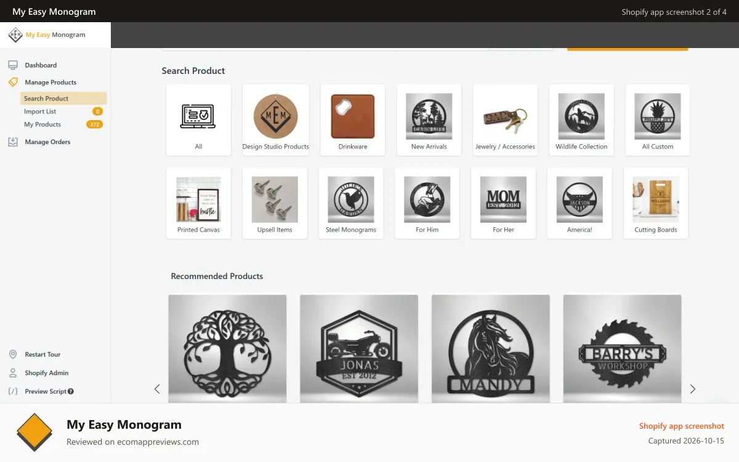Select Jewelry / Accessories category
The width and height of the screenshot is (739, 462).
[x=505, y=120]
